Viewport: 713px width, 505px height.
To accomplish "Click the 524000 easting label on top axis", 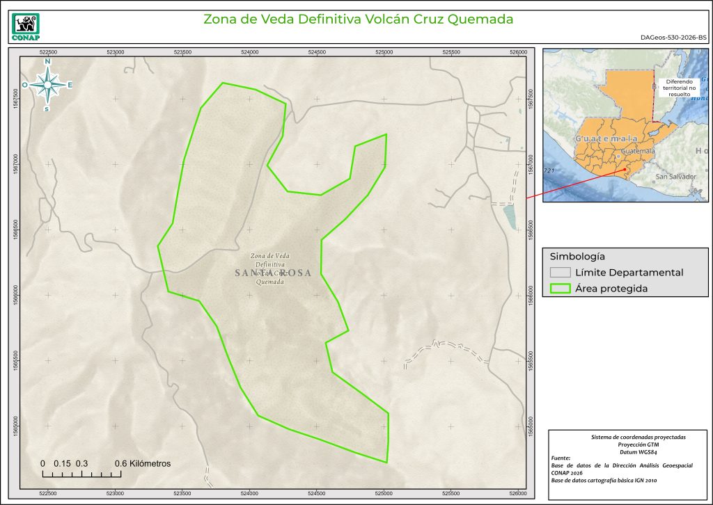I will [249, 52].
